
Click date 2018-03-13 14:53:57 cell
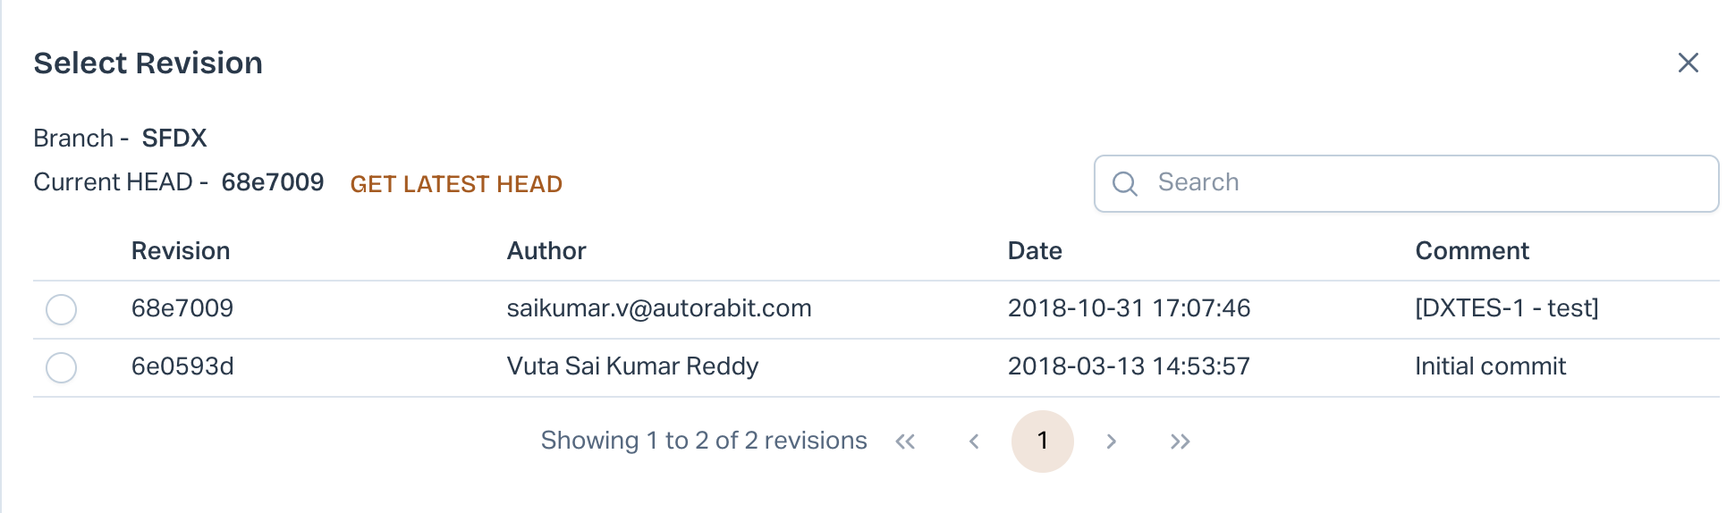[1129, 366]
